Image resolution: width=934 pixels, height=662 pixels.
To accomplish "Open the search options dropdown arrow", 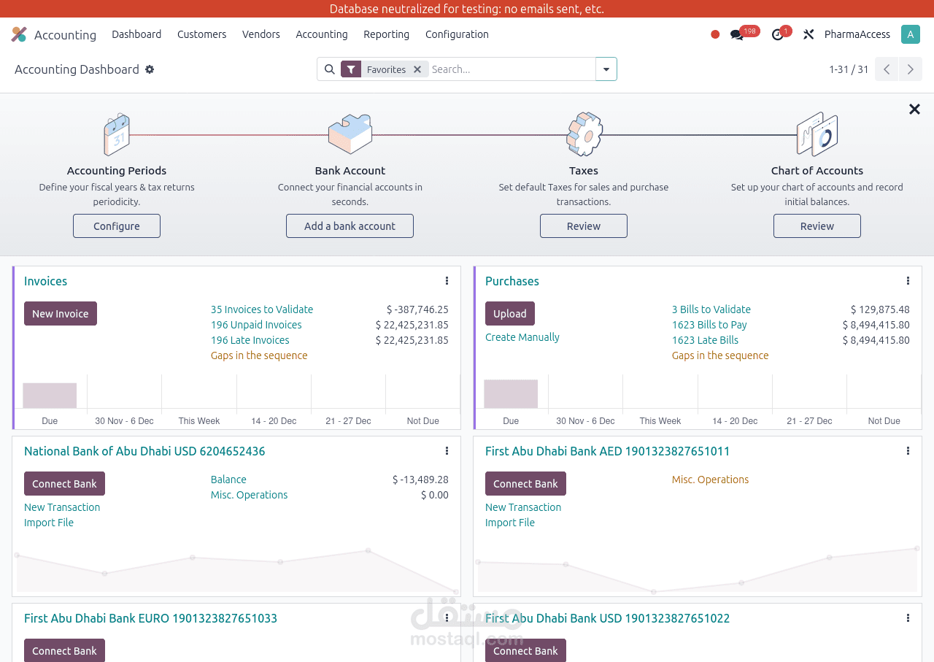I will click(606, 69).
